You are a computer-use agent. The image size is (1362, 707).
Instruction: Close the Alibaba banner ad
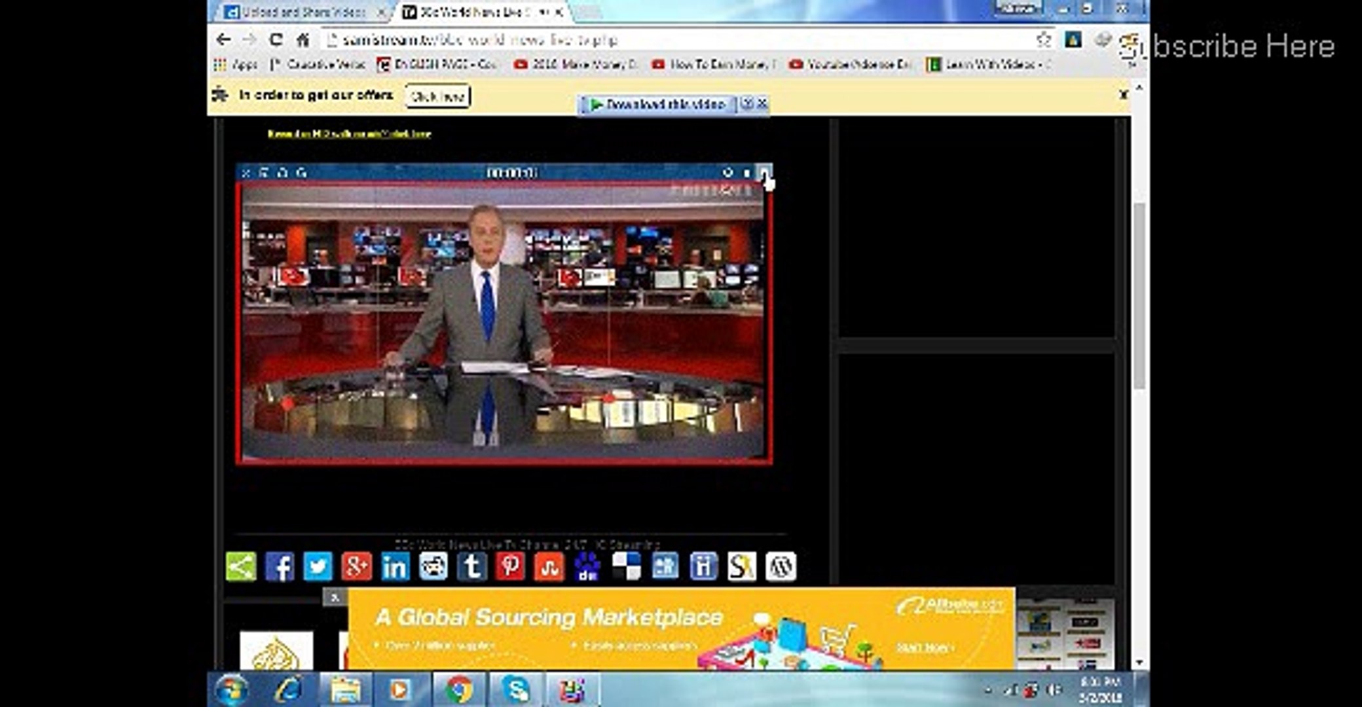[335, 597]
